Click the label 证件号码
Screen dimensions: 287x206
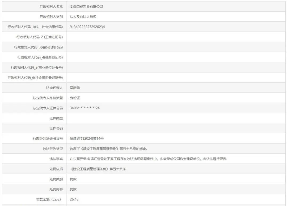click(56, 128)
